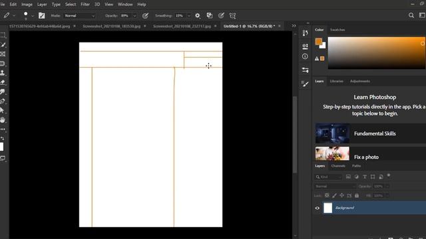Switch to the Libraries tab
The width and height of the screenshot is (426, 239).
tap(336, 81)
